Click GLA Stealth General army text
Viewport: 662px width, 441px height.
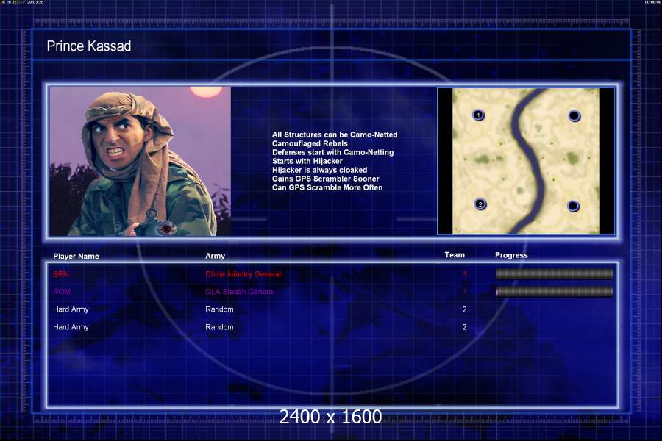pos(240,292)
